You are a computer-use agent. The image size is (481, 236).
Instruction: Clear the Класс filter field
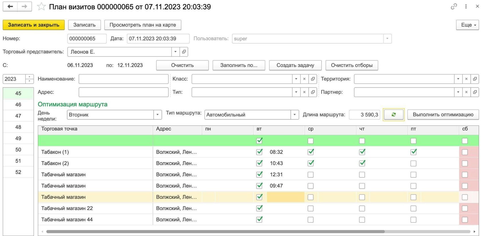[304, 79]
